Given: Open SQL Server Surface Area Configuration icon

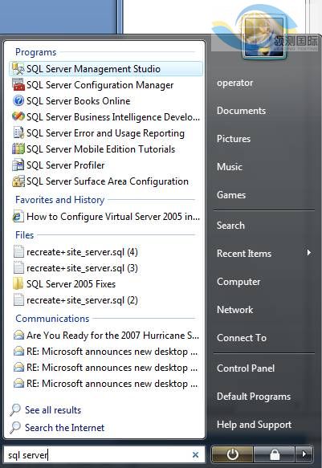Looking at the screenshot, I should tap(18, 181).
